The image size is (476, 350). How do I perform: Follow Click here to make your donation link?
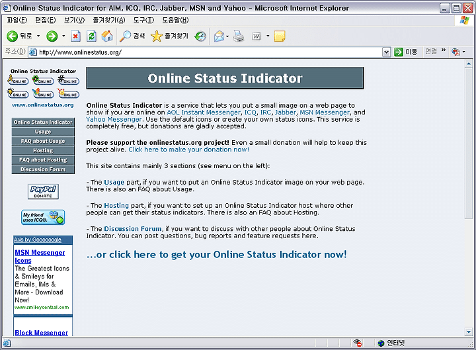click(188, 150)
